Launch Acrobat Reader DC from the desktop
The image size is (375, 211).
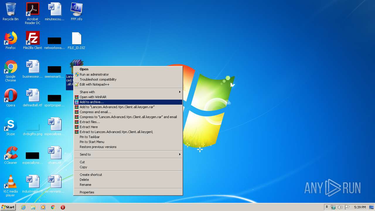33,13
